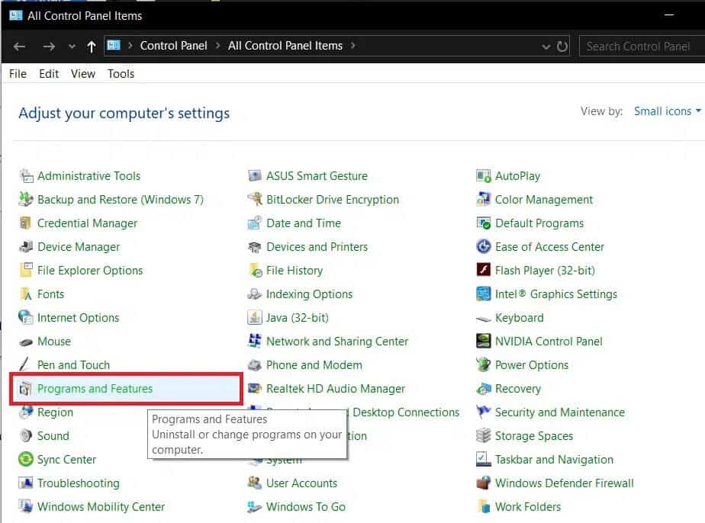
Task: Click the Network and Sharing Center icon
Action: click(x=255, y=342)
